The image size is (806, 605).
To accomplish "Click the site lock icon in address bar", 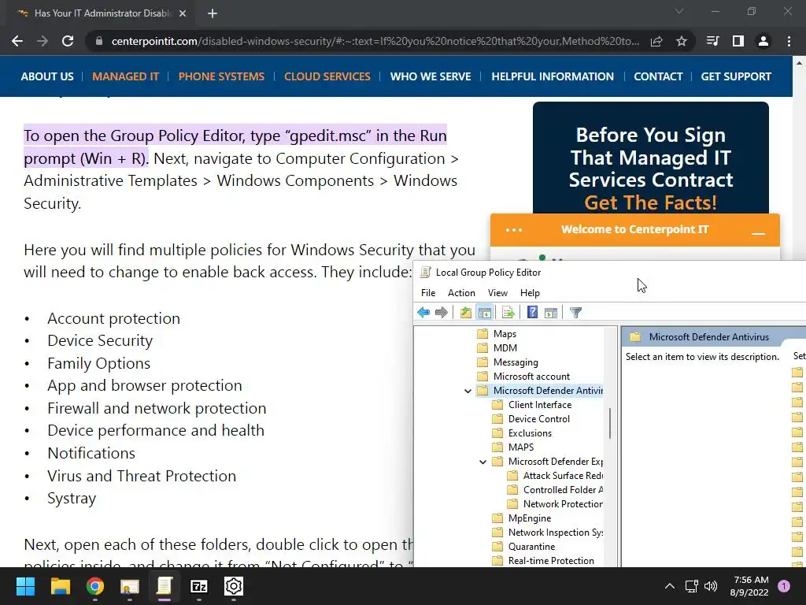I will pyautogui.click(x=99, y=41).
